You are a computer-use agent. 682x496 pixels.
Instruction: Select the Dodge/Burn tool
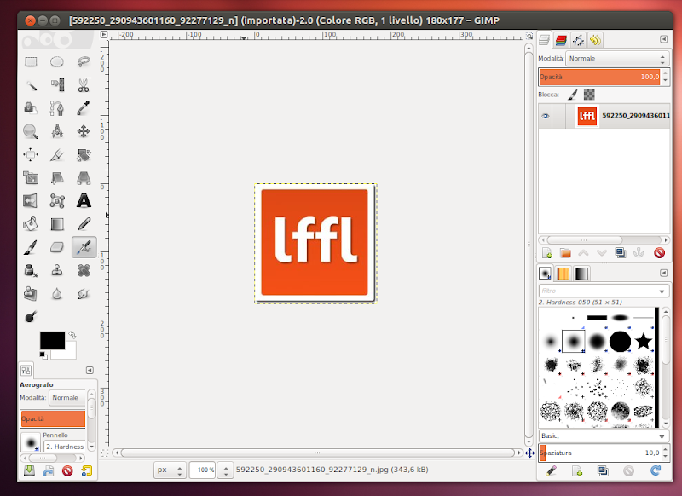tap(31, 317)
